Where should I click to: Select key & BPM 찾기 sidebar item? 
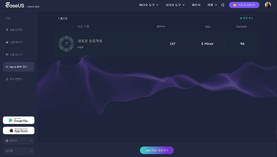18,67
